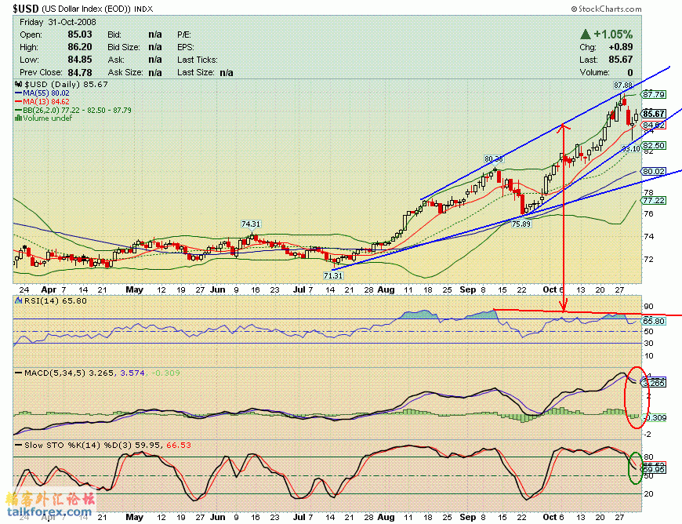Viewport: 682px width, 524px height.
Task: Click the EPS label
Action: (186, 47)
